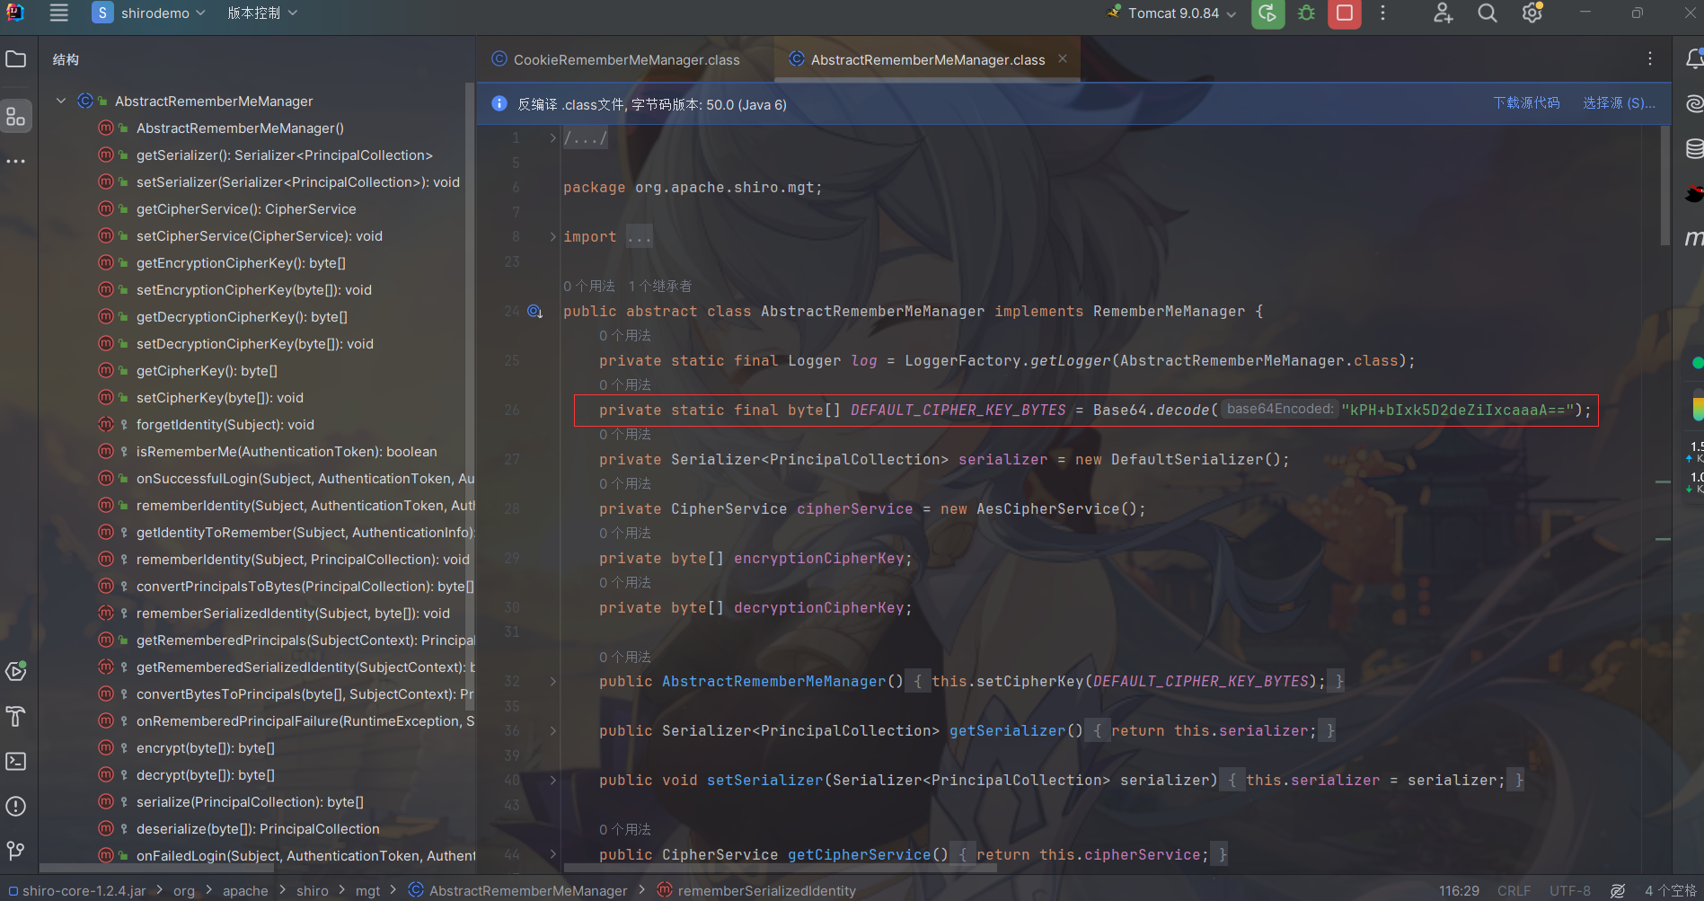
Task: Open the Notifications bell panel
Action: (1693, 59)
